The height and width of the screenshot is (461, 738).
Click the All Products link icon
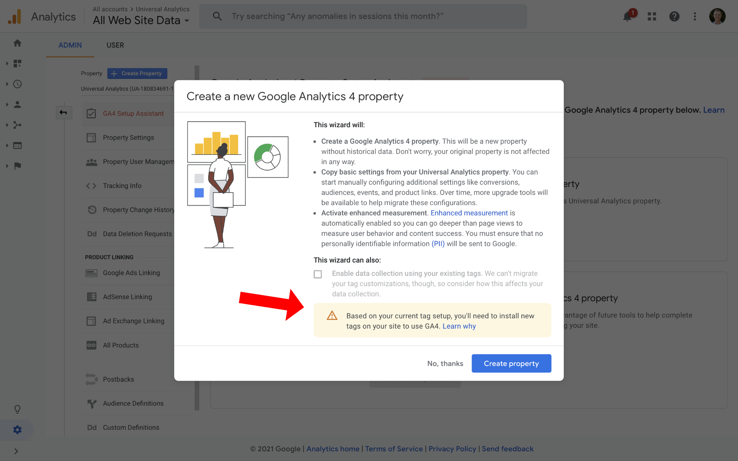click(x=91, y=345)
